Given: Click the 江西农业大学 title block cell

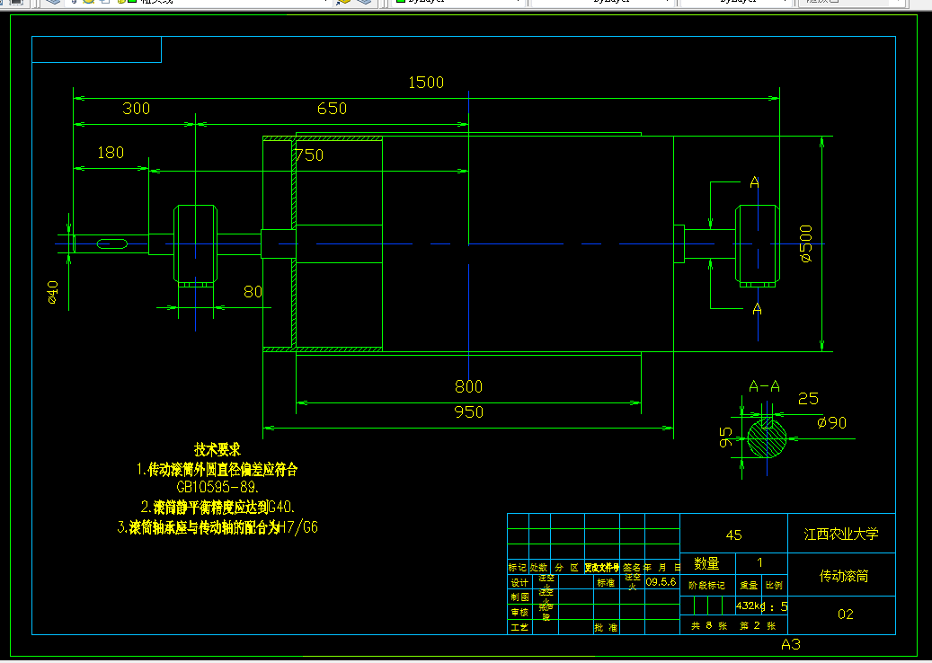Looking at the screenshot, I should (841, 534).
